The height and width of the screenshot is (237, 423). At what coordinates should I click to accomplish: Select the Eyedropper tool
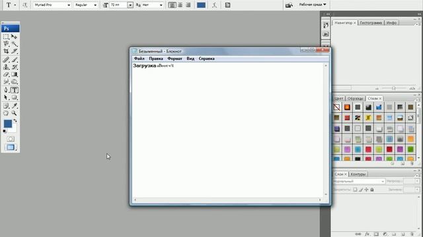15,106
